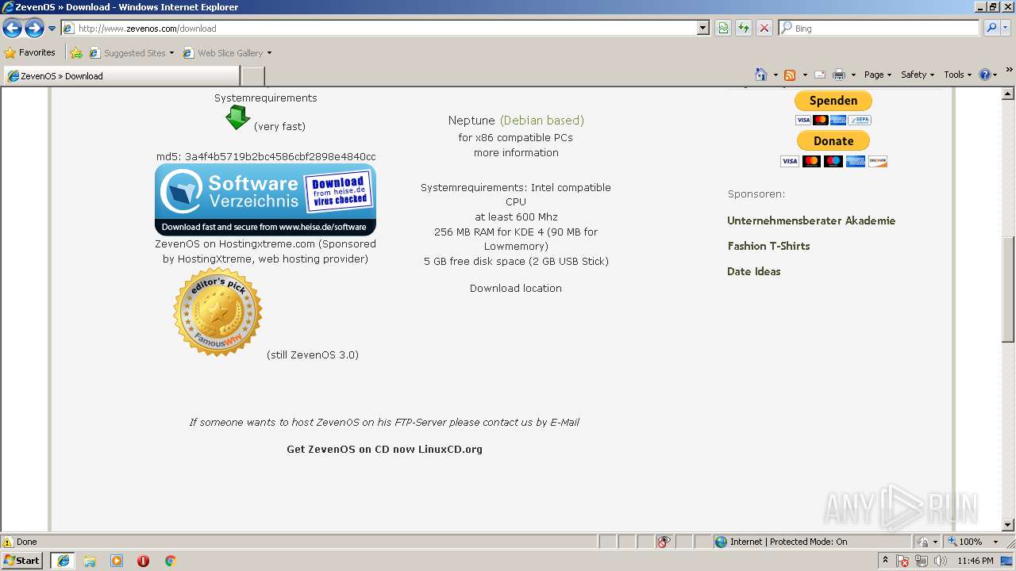Image resolution: width=1016 pixels, height=571 pixels.
Task: Click the FamousWhy editor's pick badge
Action: click(217, 312)
